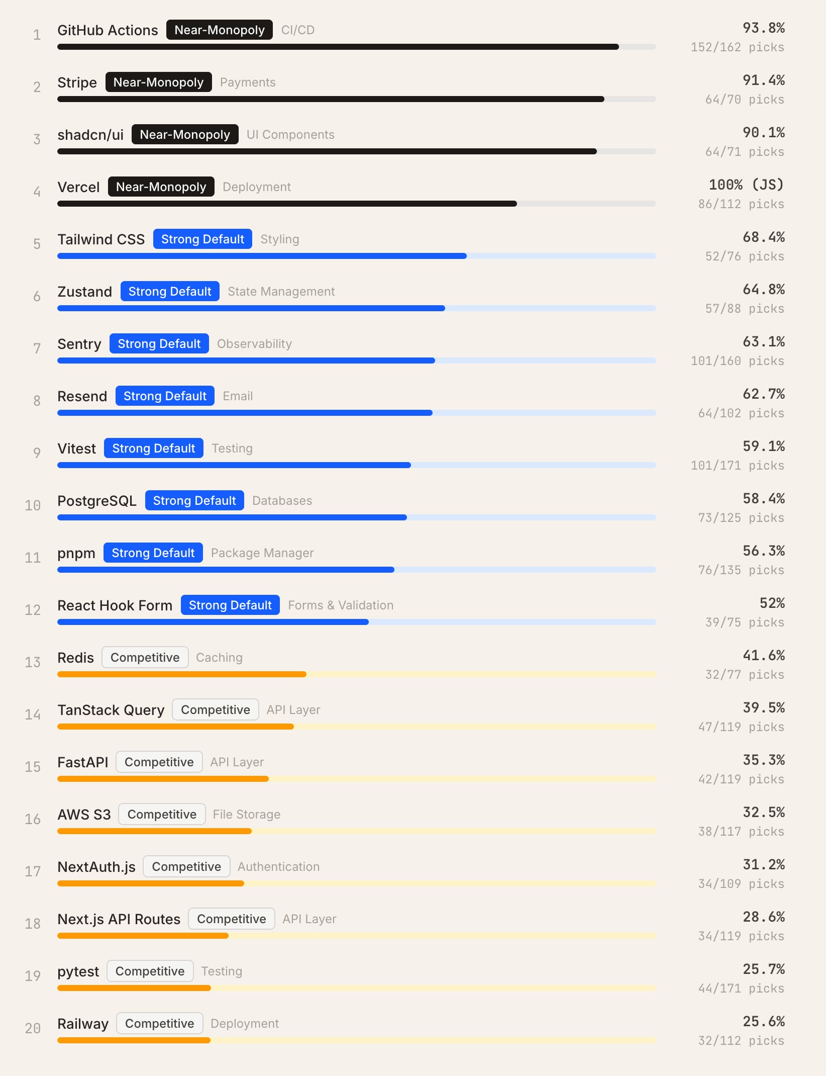
Task: Select the Competitive badge beside Redis
Action: 145,658
